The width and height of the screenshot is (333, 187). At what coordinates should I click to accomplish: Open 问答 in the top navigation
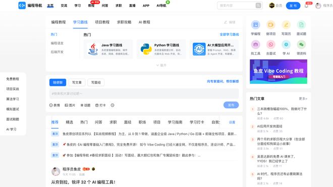105,6
